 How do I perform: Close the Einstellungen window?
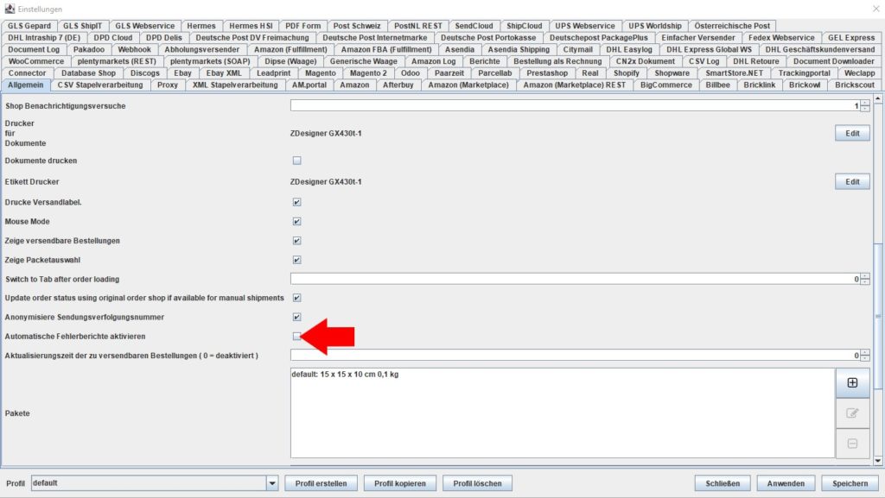coord(876,9)
